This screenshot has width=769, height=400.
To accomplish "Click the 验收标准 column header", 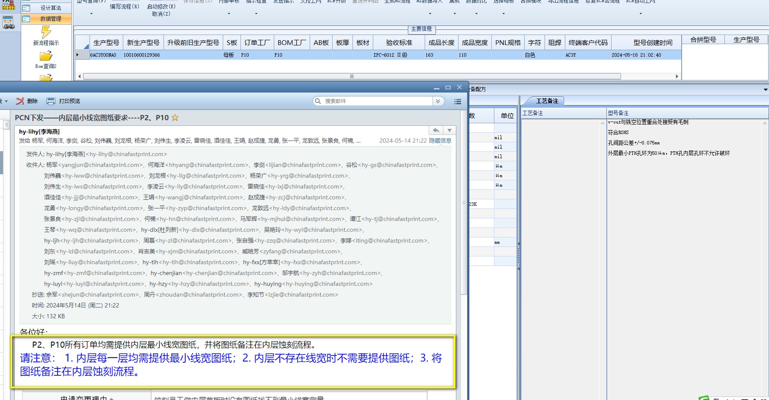I will tap(399, 43).
